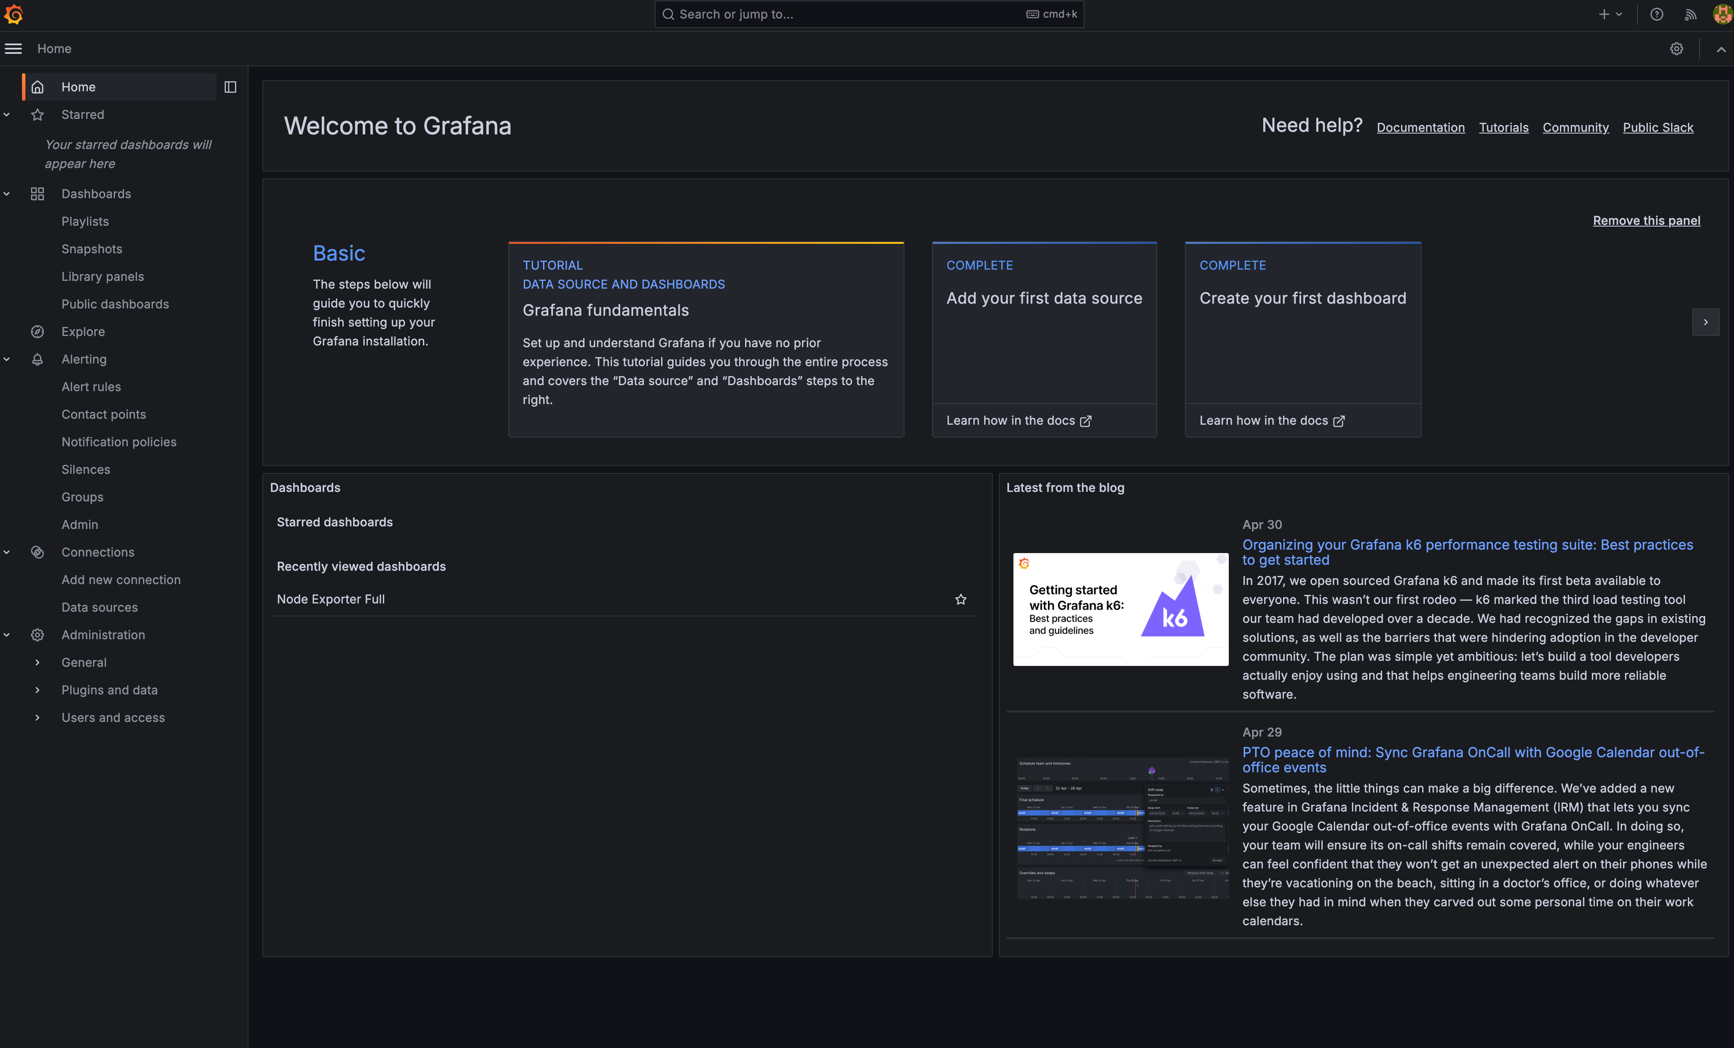Star the Node Exporter Full dashboard

[x=960, y=599]
